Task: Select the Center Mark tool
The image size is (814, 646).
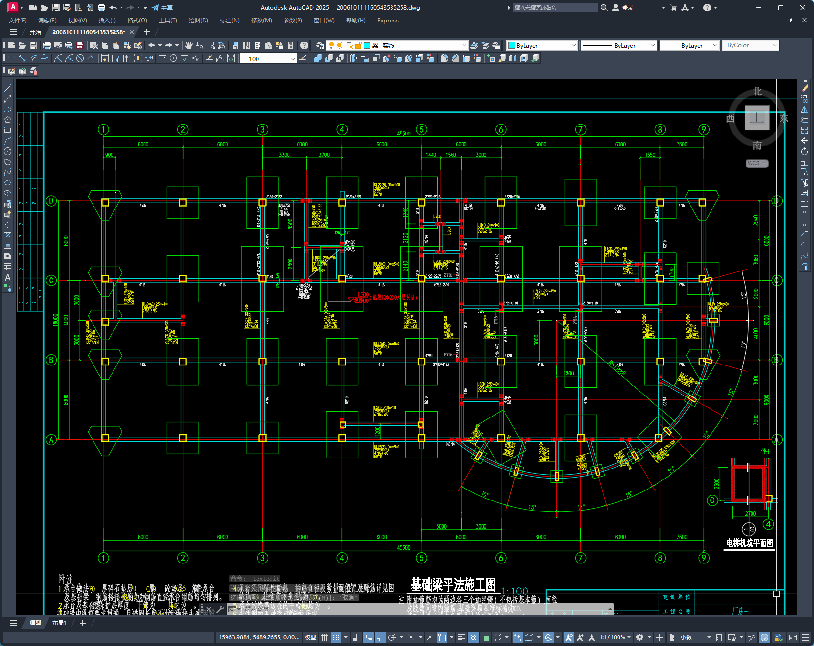Action: click(x=174, y=58)
